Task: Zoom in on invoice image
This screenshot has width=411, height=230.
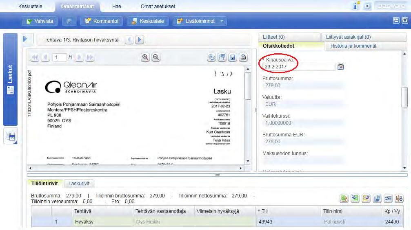Action: [x=145, y=57]
